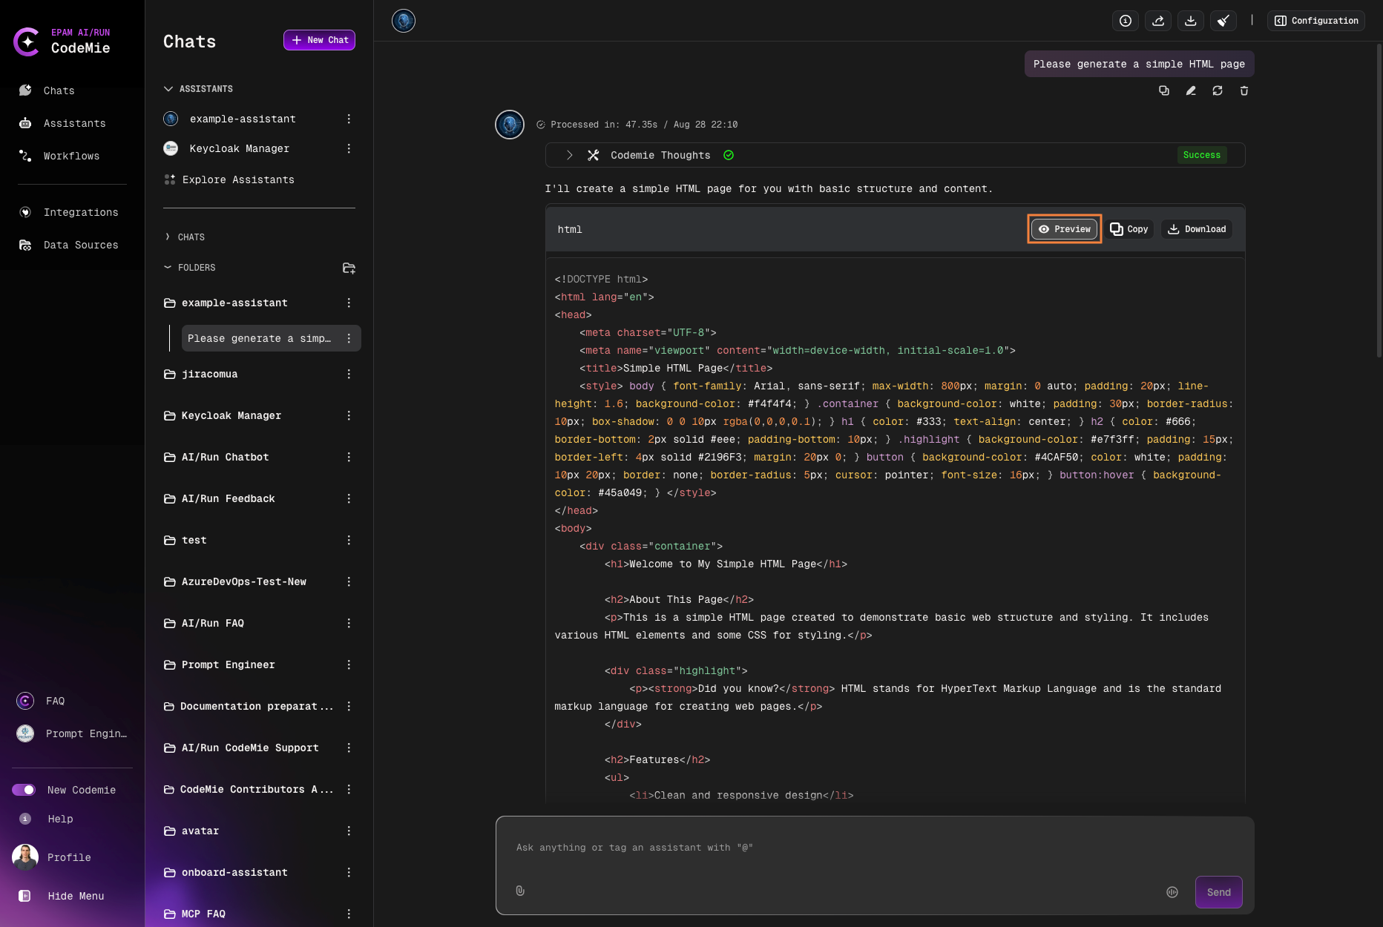Click the edit pencil icon under the user message
1383x927 pixels.
[1191, 90]
